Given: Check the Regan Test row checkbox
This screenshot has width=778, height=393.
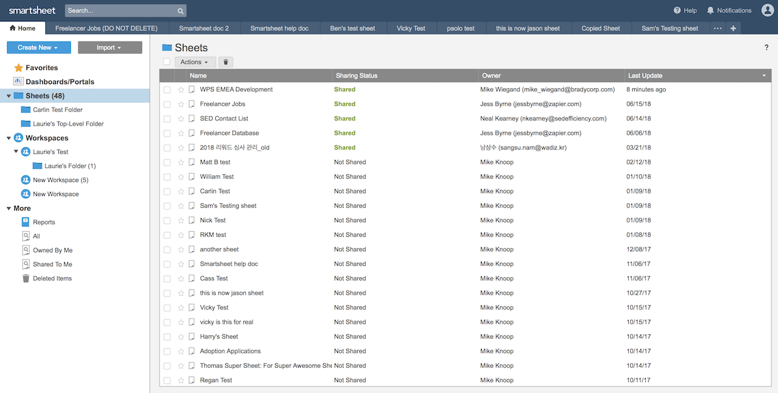Looking at the screenshot, I should 167,381.
